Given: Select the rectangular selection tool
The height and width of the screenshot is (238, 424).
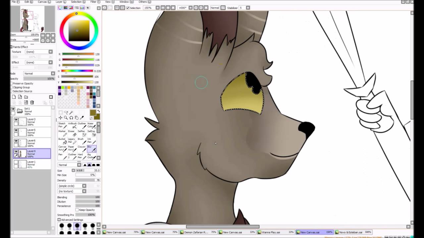Looking at the screenshot, I should (60, 112).
